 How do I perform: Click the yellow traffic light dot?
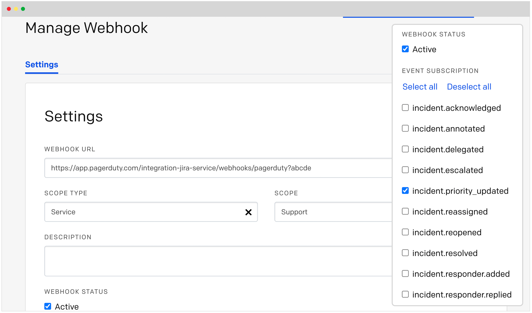pyautogui.click(x=16, y=9)
